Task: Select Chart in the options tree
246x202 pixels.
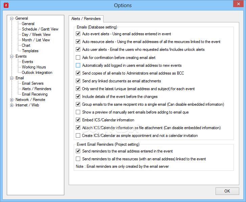Action: tap(26, 45)
